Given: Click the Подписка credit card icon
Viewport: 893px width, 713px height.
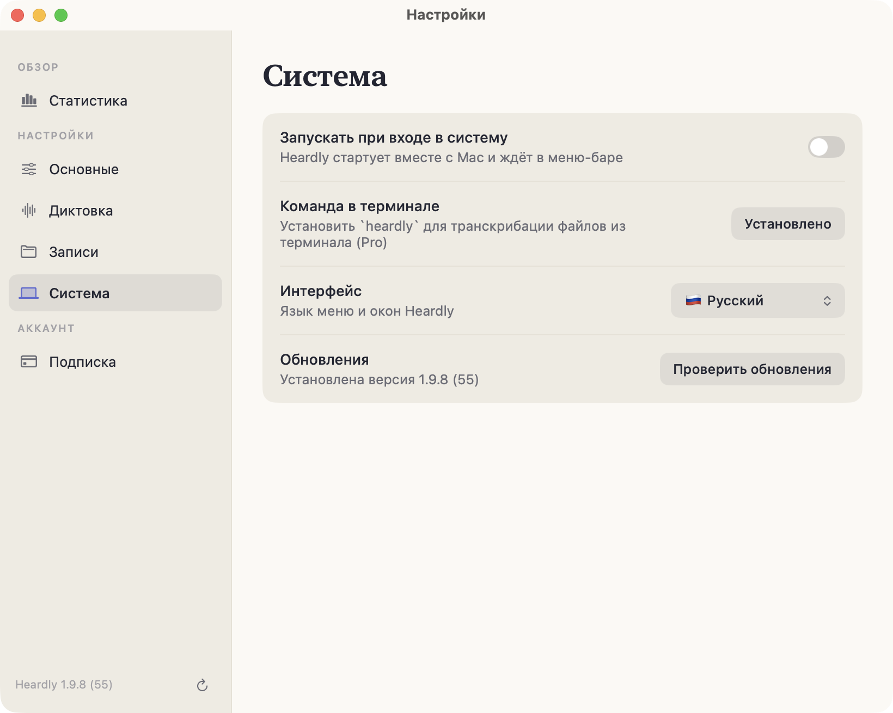Looking at the screenshot, I should [29, 362].
